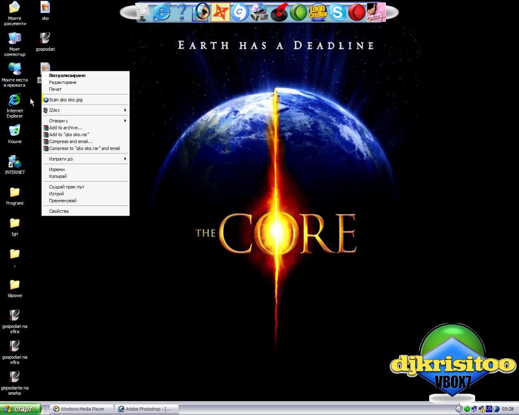Select the Моите документи desktop icon

[x=15, y=14]
